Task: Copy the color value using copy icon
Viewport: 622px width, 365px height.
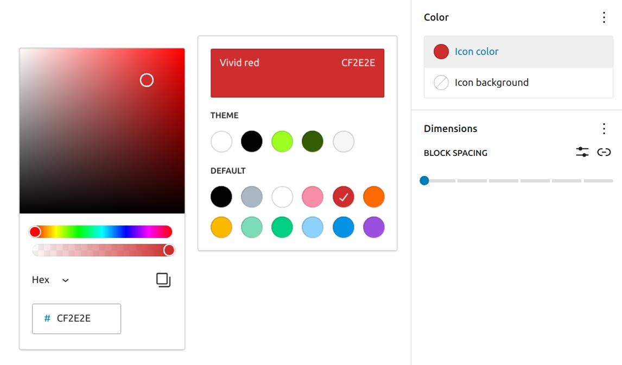Action: (x=163, y=280)
